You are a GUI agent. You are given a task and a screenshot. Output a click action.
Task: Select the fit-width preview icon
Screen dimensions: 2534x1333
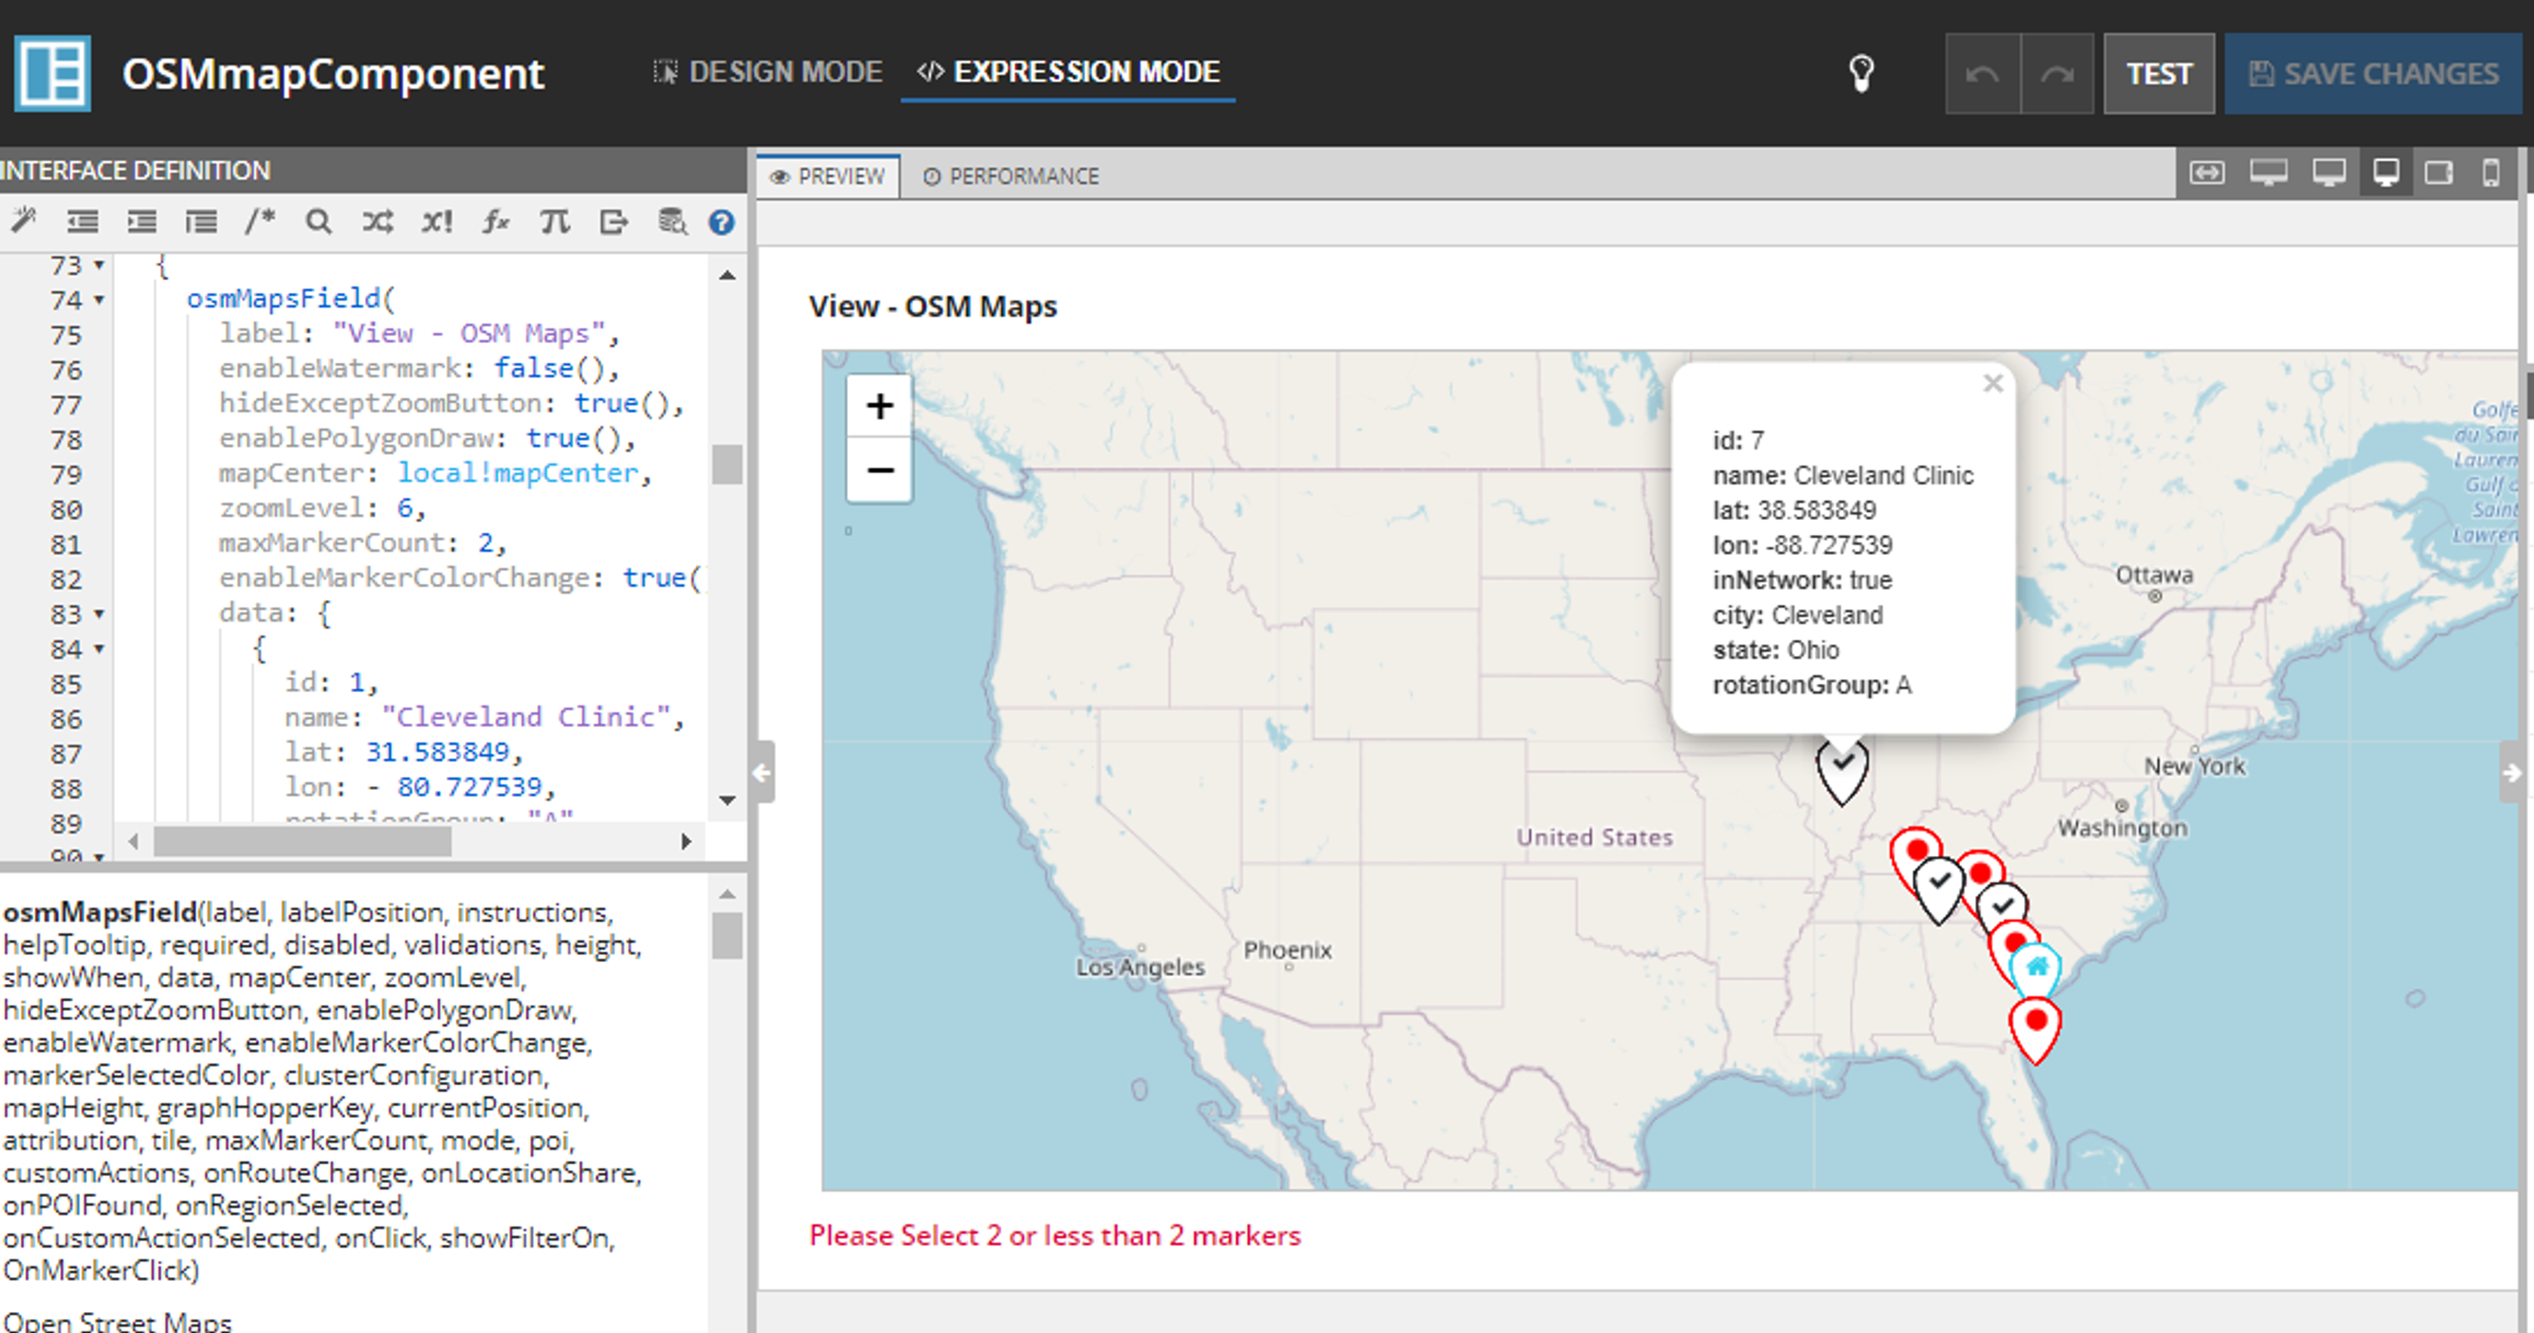(x=2207, y=174)
